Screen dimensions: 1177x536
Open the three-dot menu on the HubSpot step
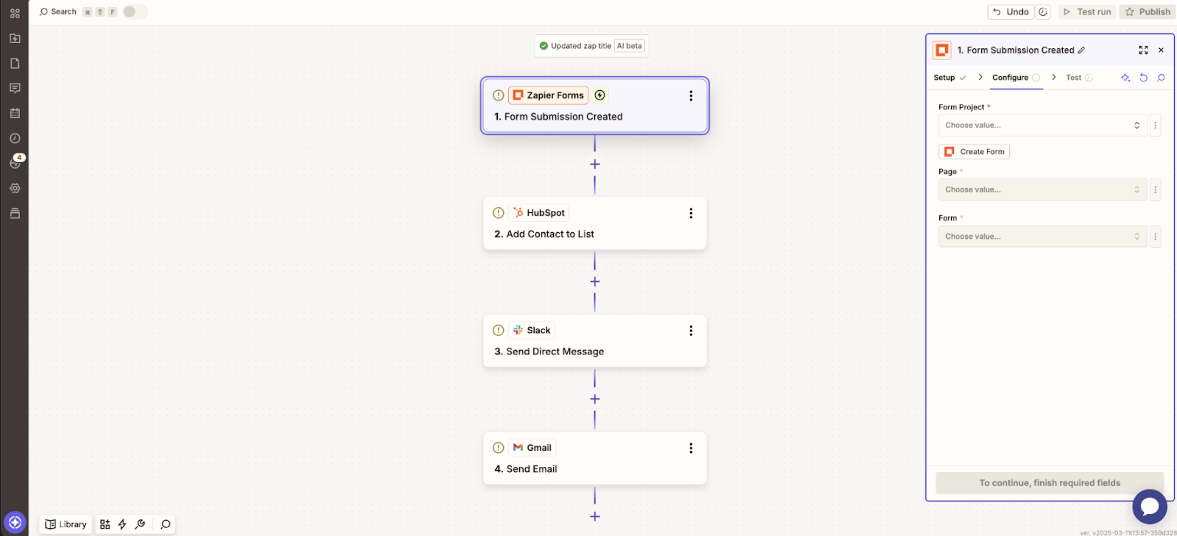691,213
